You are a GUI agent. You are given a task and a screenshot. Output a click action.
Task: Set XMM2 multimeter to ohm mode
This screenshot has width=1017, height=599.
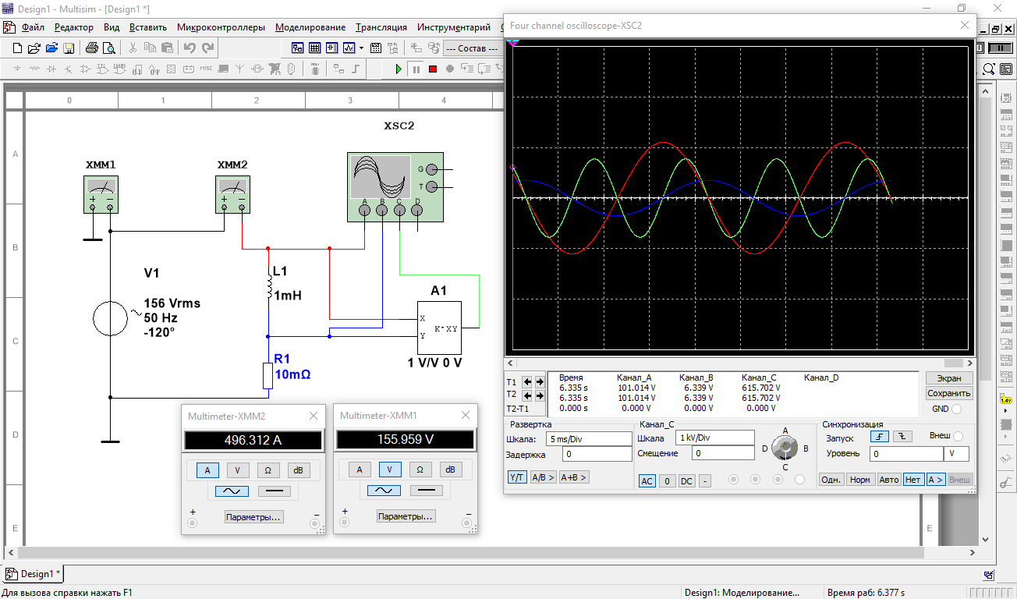[268, 470]
